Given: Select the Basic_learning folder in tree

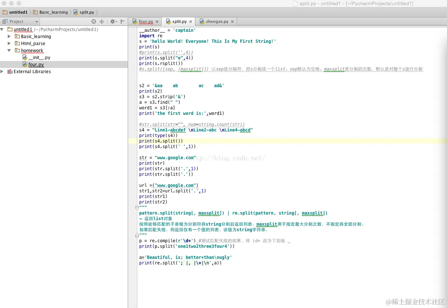Looking at the screenshot, I should [64, 36].
